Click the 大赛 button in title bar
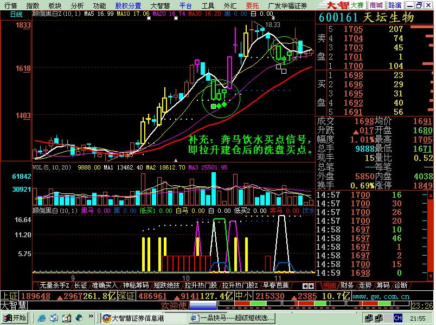This screenshot has height=325, width=436. tap(357, 5)
